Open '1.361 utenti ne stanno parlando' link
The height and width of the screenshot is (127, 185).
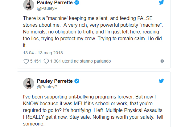point(80,61)
